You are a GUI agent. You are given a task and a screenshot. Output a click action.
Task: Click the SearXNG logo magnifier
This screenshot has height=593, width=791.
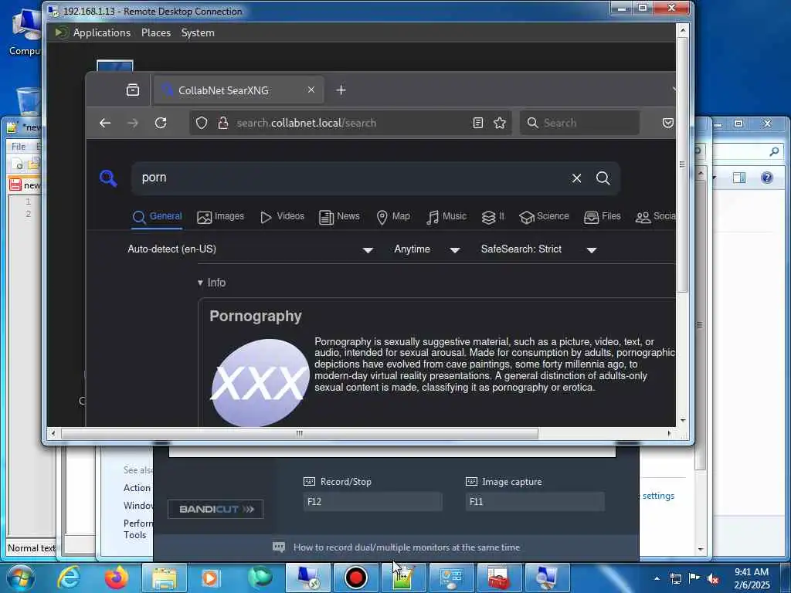click(108, 178)
